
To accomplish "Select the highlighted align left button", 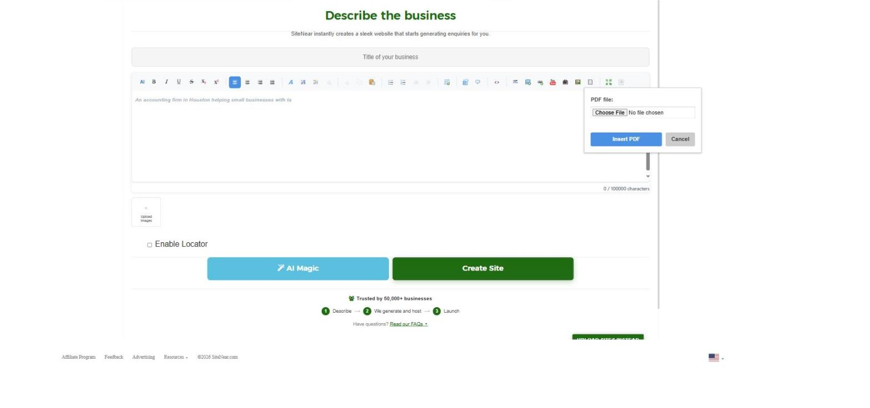I will coord(235,82).
